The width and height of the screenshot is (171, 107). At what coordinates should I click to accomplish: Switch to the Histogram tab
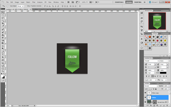157,10
